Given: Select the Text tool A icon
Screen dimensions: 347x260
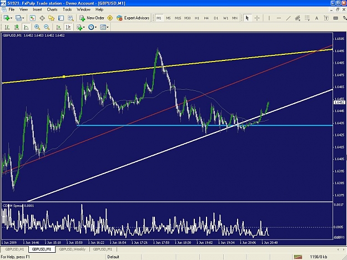Looking at the screenshot, I should [x=316, y=18].
